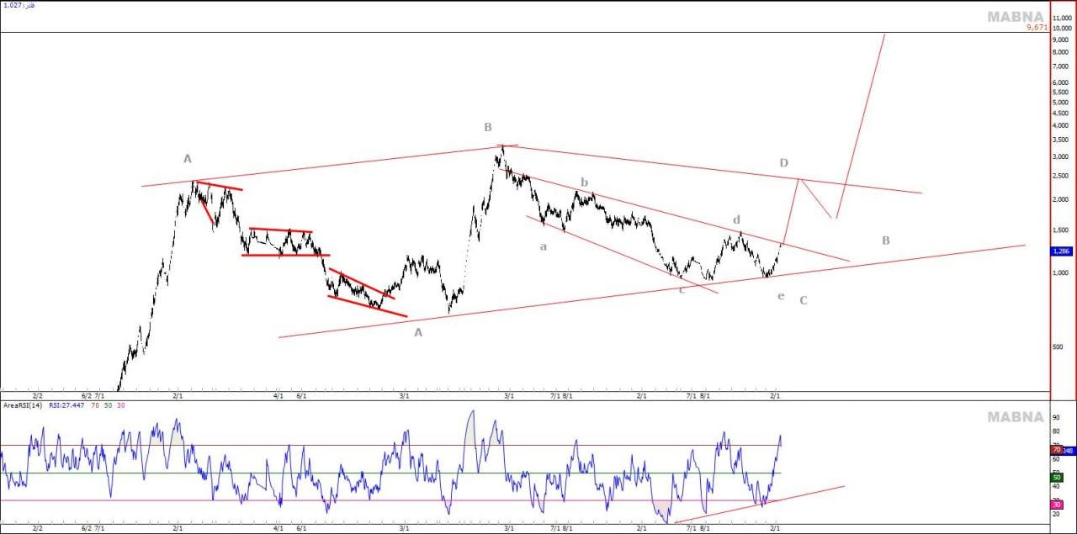The width and height of the screenshot is (1077, 534).
Task: Select the lowercase wave b label
Action: tap(584, 182)
